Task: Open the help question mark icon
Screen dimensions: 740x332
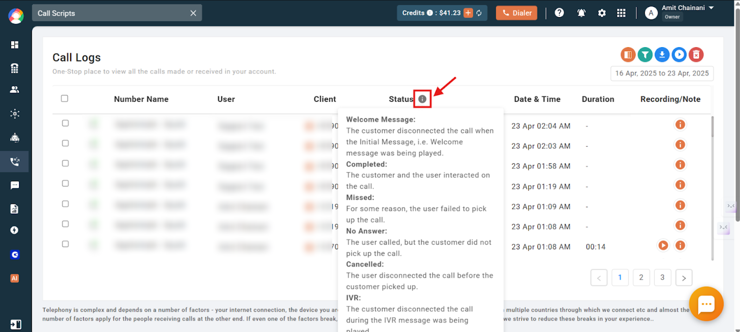Action: 559,13
